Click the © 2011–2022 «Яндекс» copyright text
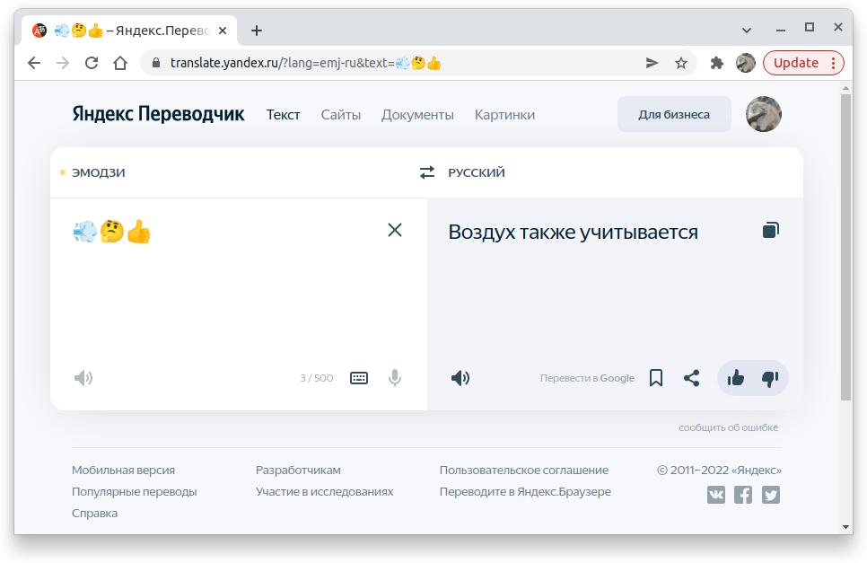This screenshot has width=867, height=563. [x=720, y=471]
